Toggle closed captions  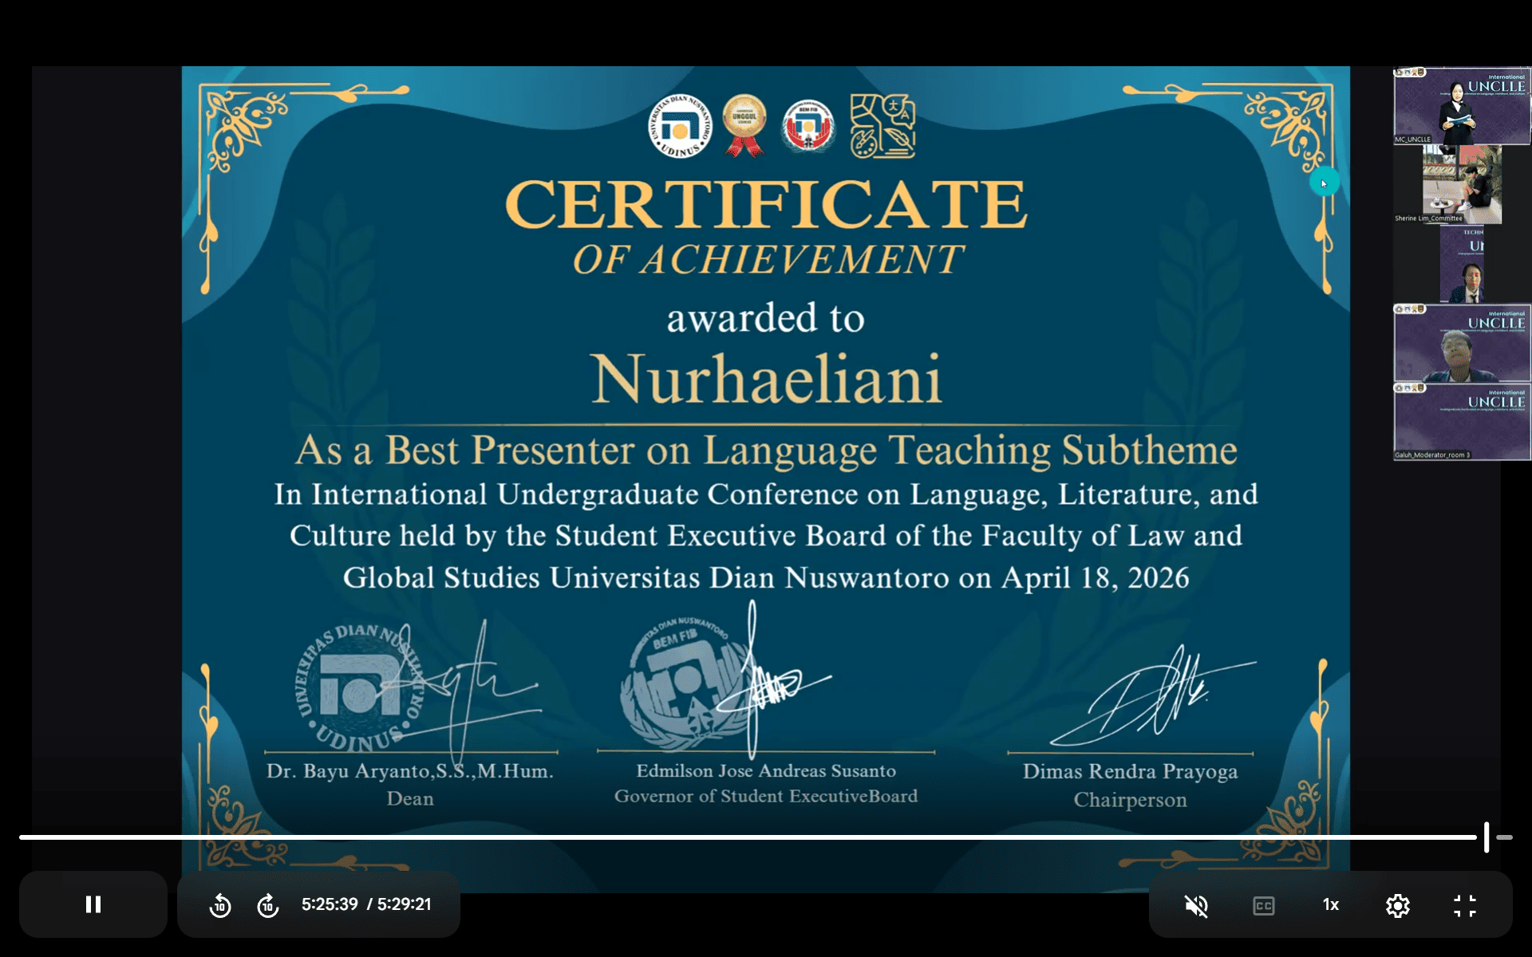(x=1263, y=905)
